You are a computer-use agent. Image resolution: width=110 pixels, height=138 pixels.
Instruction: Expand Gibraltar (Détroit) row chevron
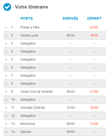pyautogui.click(x=6, y=108)
